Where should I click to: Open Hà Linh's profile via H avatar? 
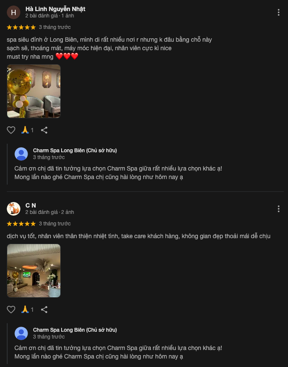point(14,12)
